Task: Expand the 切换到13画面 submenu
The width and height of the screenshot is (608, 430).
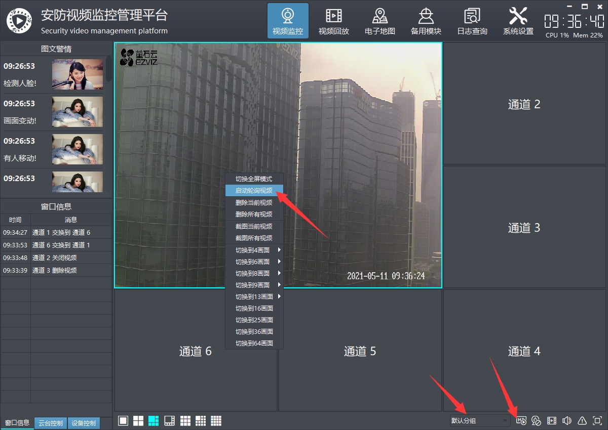Action: click(254, 296)
